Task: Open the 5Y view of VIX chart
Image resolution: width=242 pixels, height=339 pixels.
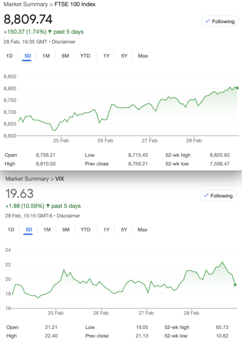Action: pyautogui.click(x=124, y=230)
